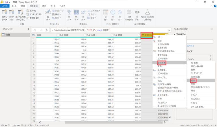Select 重複の削除 in context menu
The image size is (217, 127).
click(162, 55)
